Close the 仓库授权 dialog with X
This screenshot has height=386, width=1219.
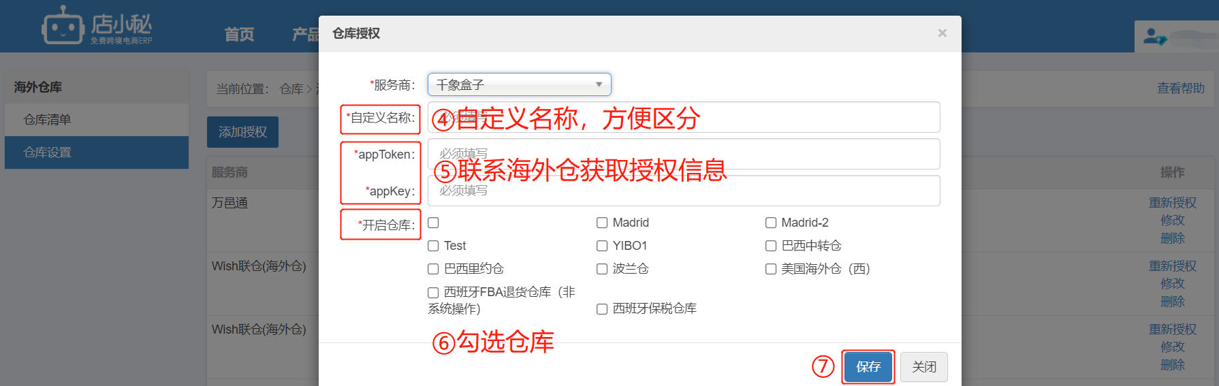pyautogui.click(x=942, y=33)
